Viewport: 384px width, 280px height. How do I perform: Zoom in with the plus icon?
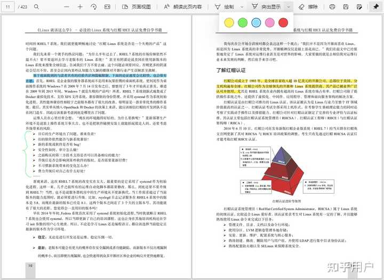click(x=80, y=7)
